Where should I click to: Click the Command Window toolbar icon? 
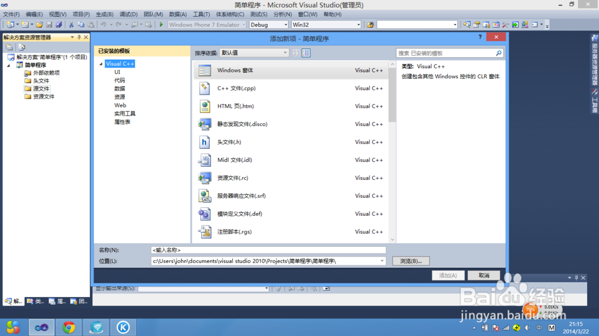click(x=535, y=25)
